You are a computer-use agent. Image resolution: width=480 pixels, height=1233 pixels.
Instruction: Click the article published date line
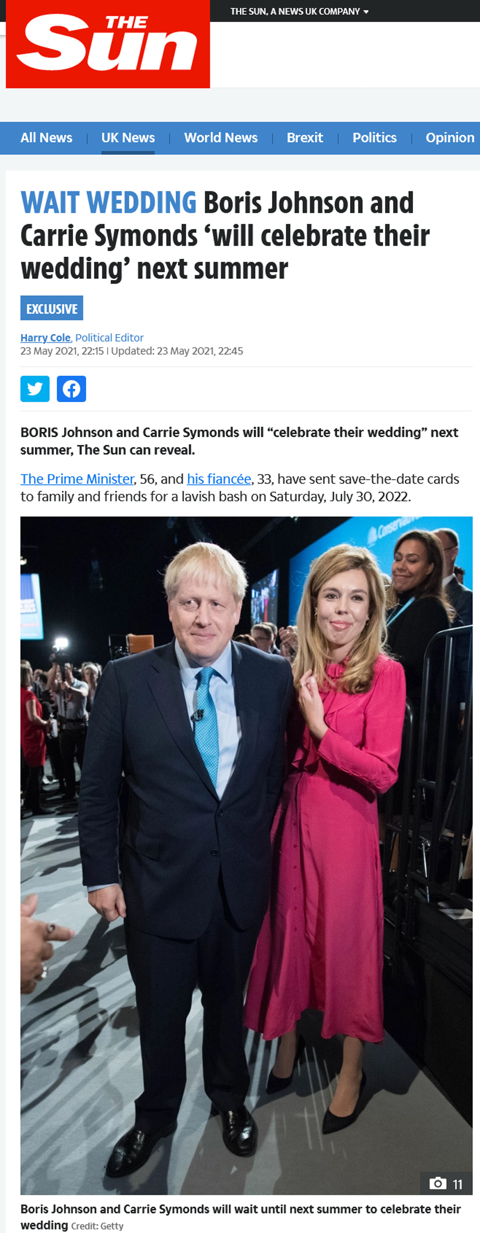(x=132, y=351)
